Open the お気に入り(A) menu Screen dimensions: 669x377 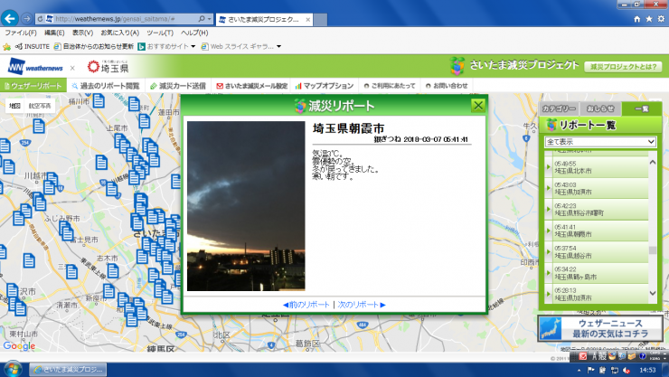(x=114, y=33)
